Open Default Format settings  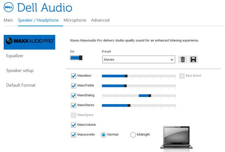pyautogui.click(x=21, y=85)
